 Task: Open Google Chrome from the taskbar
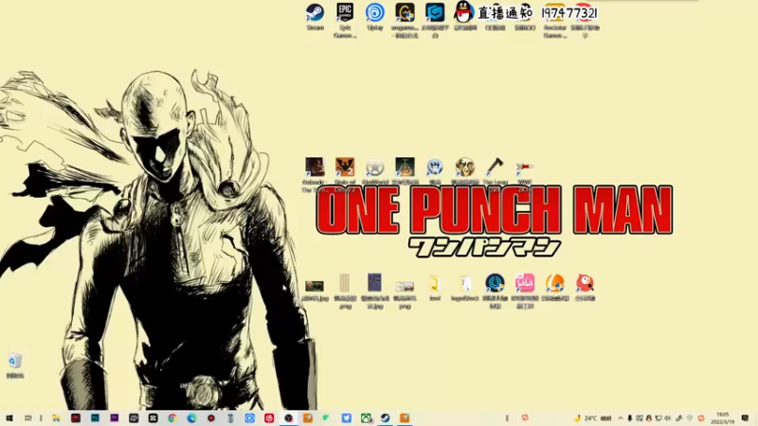[172, 418]
